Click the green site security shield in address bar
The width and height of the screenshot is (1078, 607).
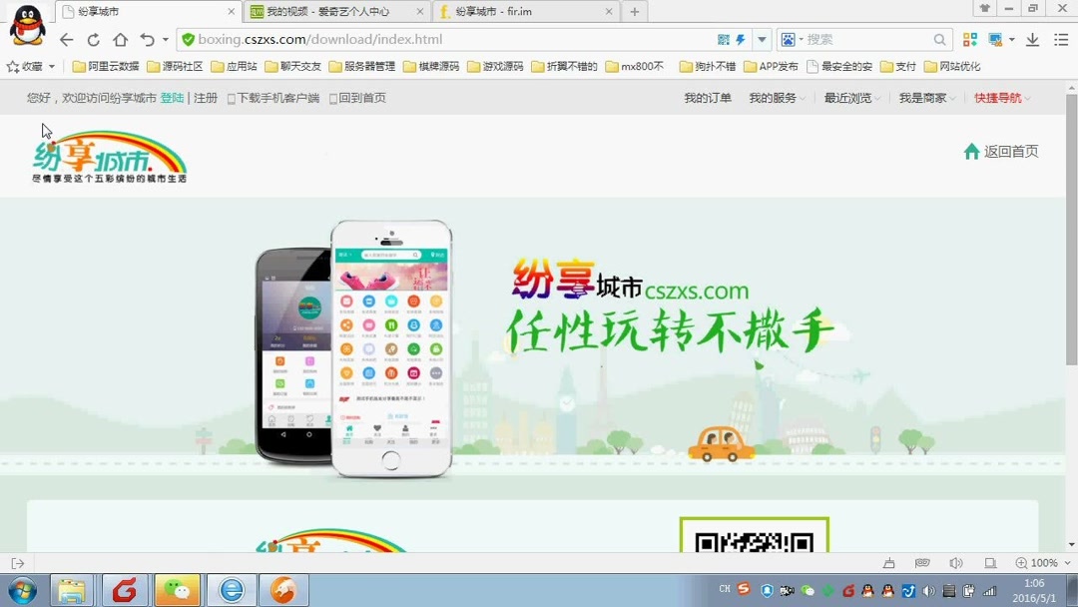coord(187,40)
